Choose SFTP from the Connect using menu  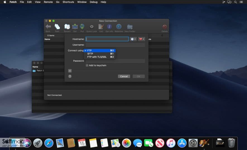point(100,54)
